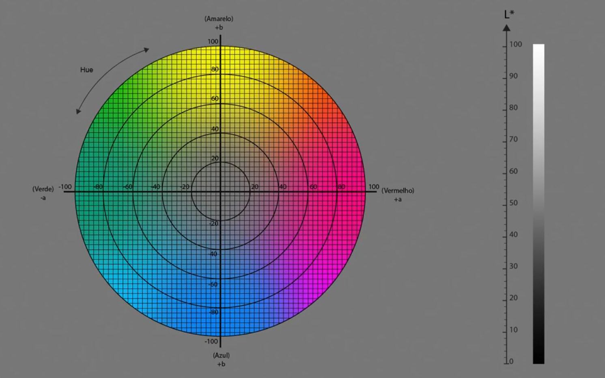Image resolution: width=605 pixels, height=378 pixels.
Task: Click the "-40" value on the green axis
Action: coord(155,187)
